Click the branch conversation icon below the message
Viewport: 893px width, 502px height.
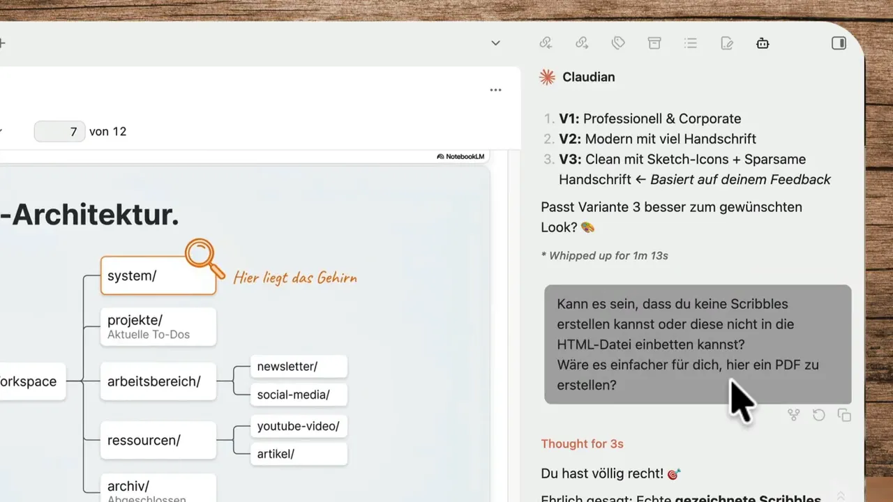pos(794,415)
